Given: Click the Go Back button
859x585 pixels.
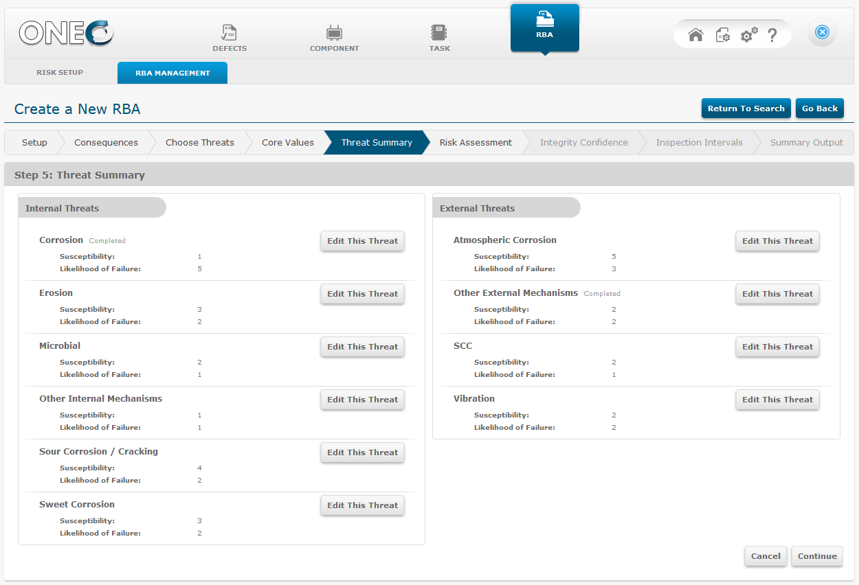Looking at the screenshot, I should (819, 108).
